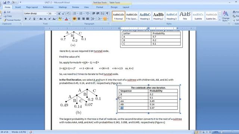Expand the Clipboard pane launcher
This screenshot has width=239, height=134.
coord(21,24)
